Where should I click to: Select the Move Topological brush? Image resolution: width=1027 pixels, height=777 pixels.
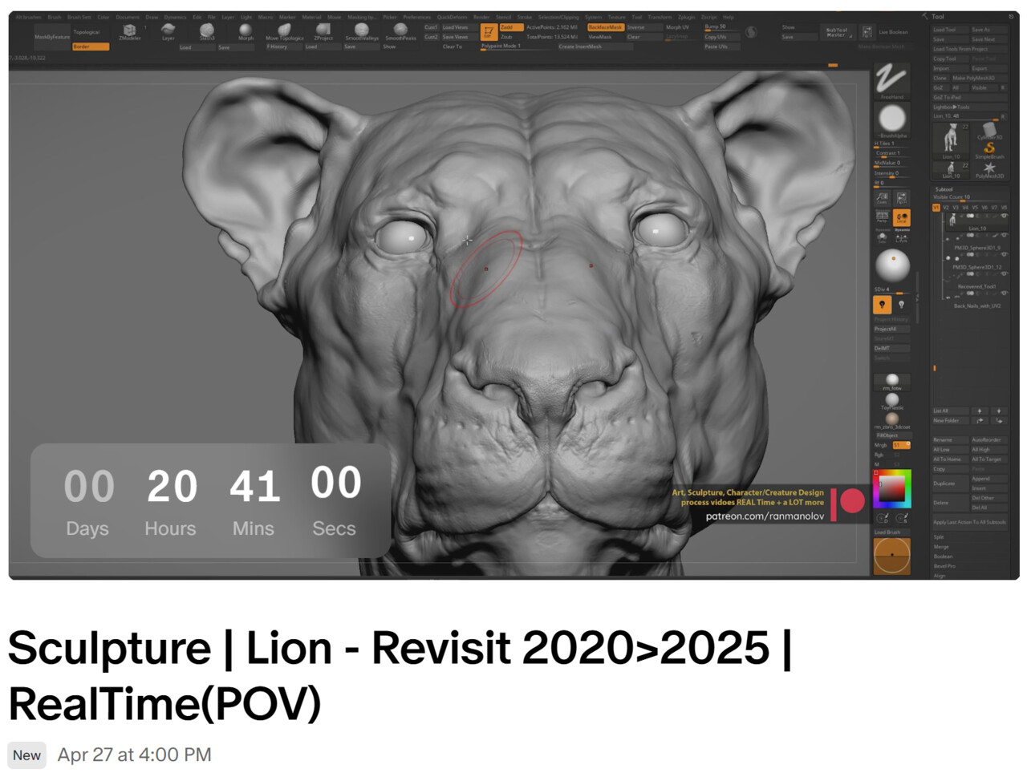[x=285, y=32]
